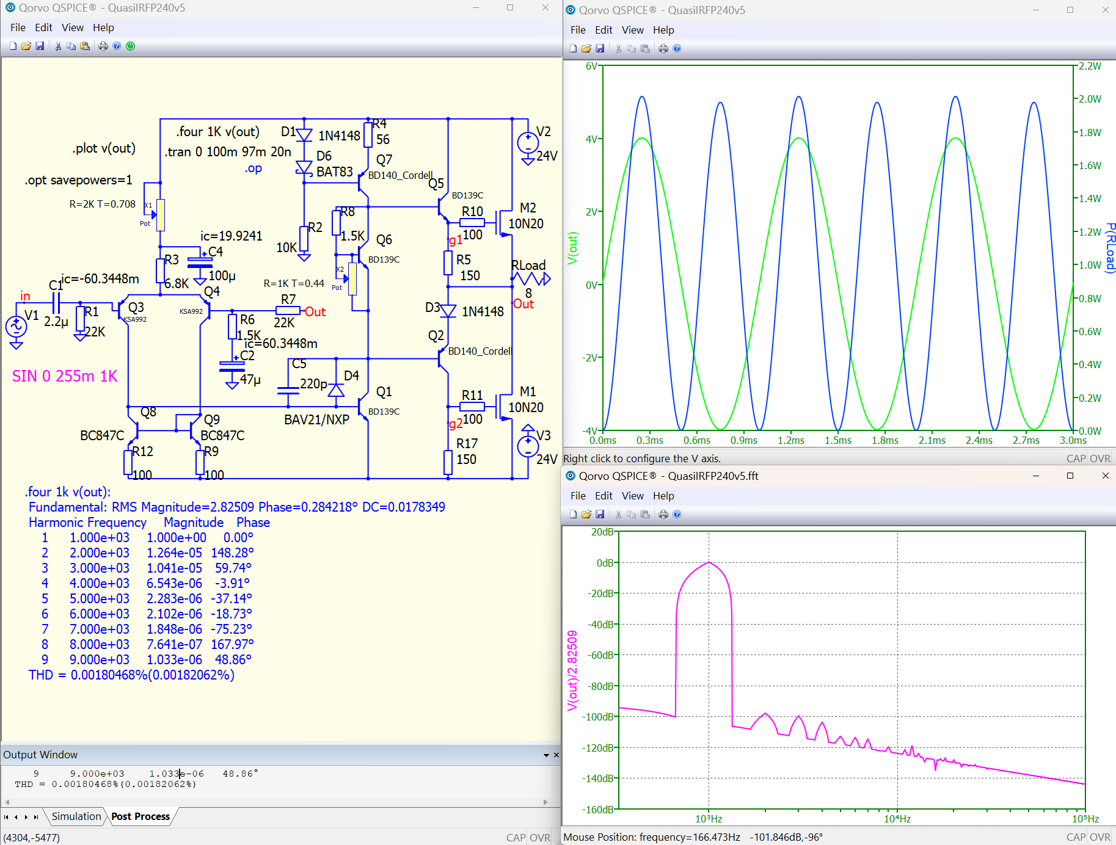Open File menu in schematic window
This screenshot has height=845, width=1116.
click(18, 27)
